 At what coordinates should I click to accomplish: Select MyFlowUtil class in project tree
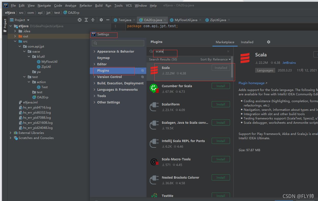pyautogui.click(x=49, y=61)
